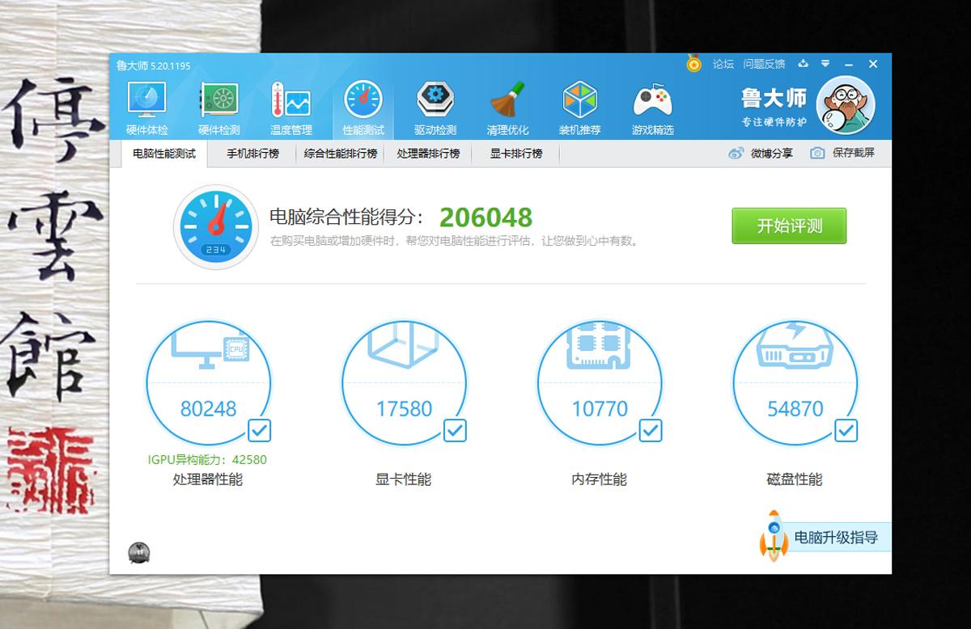Click the 磁盘性能 label

point(795,479)
